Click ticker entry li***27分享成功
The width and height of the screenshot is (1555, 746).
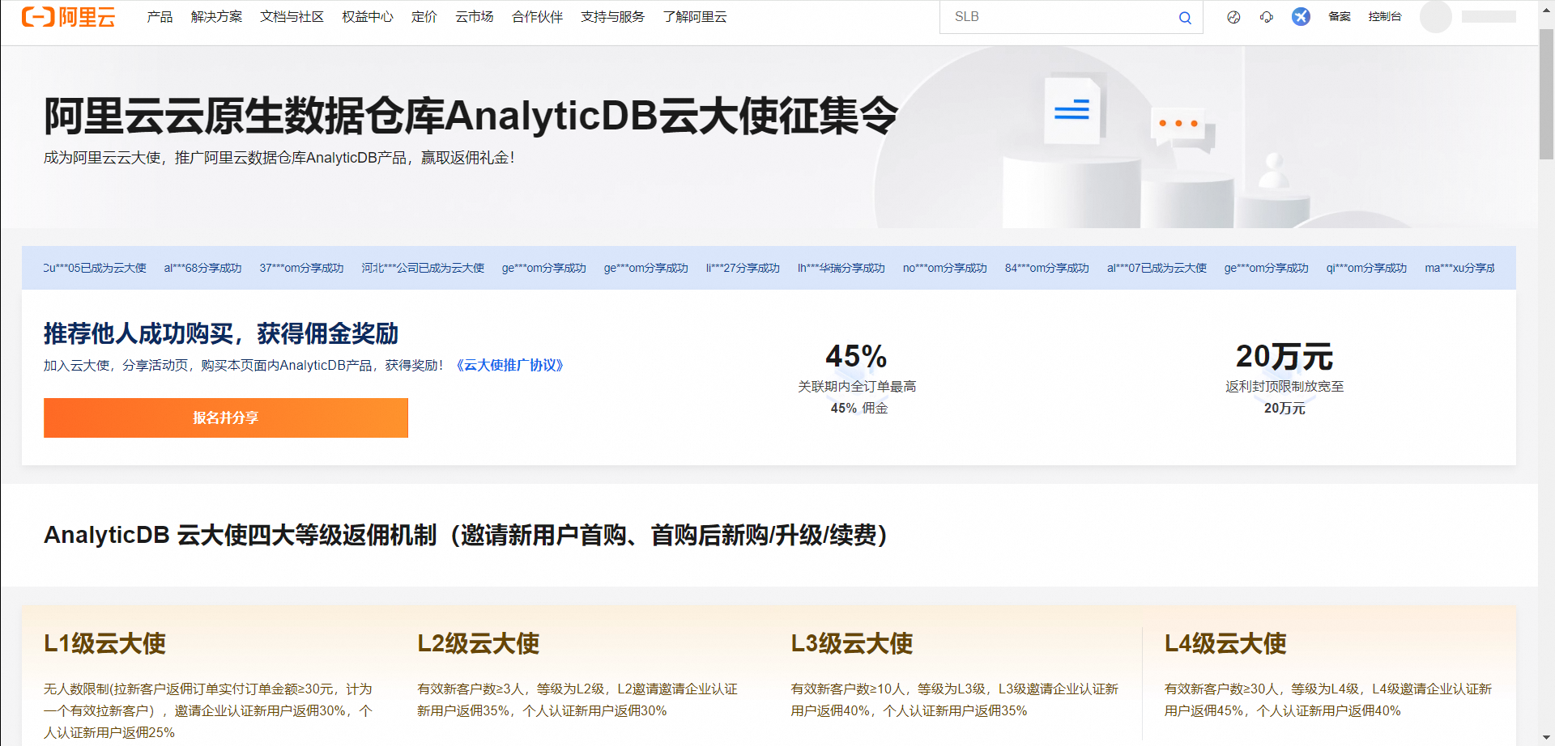[743, 268]
